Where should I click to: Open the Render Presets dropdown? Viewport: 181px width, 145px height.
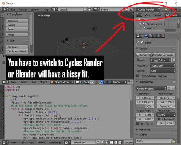point(151,88)
